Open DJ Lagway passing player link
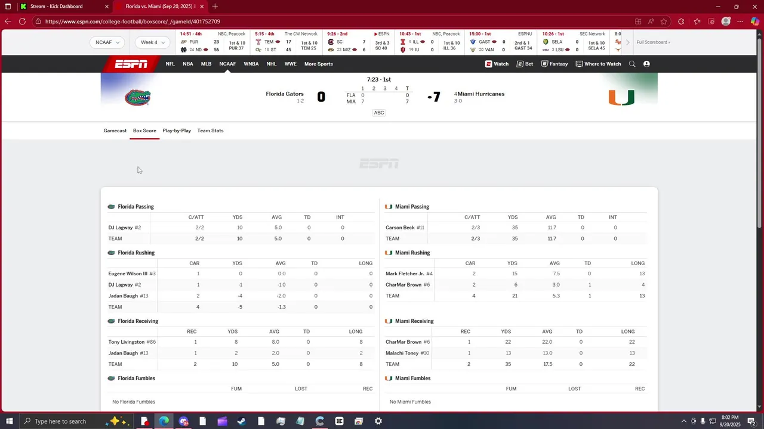The image size is (764, 429). (121, 228)
